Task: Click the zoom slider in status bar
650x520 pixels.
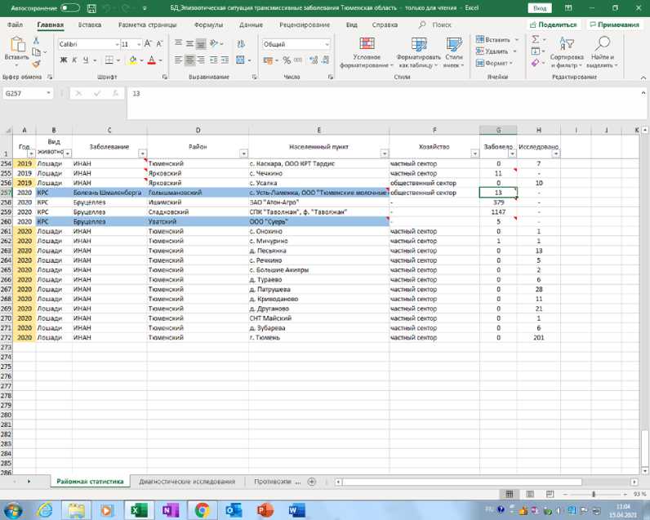Action: pyautogui.click(x=594, y=495)
